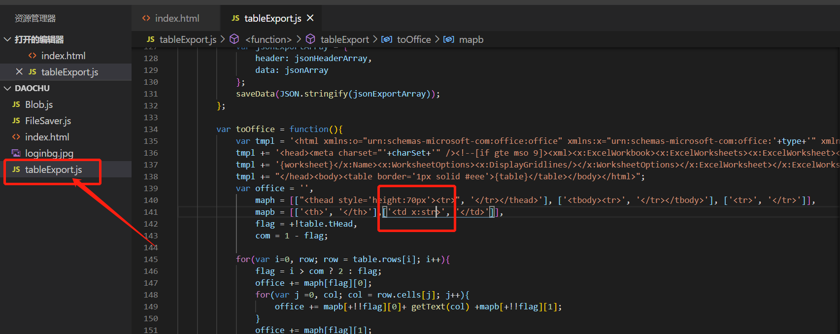Click the 'office += maph[flag][0];' line
Image resolution: width=840 pixels, height=334 pixels.
click(313, 283)
